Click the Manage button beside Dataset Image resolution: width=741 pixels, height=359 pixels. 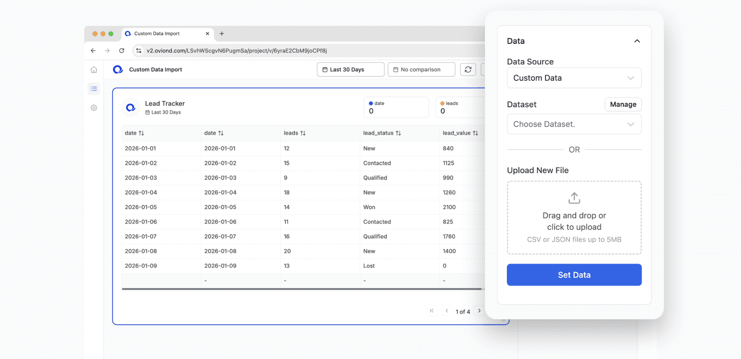point(623,104)
